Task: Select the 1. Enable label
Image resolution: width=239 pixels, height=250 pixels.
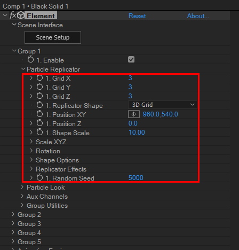Action: [50, 60]
